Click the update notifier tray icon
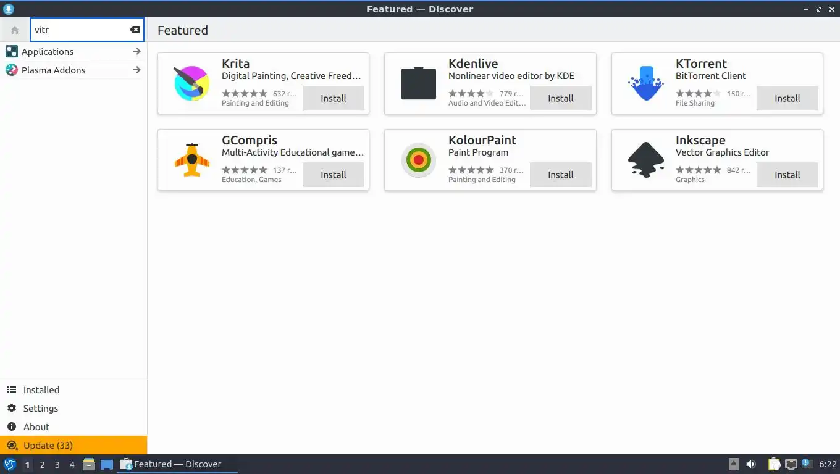The width and height of the screenshot is (840, 474). [807, 464]
